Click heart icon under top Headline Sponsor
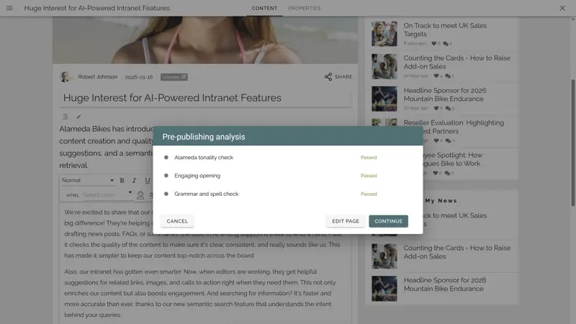Screen dimensions: 576x324 click(436, 108)
